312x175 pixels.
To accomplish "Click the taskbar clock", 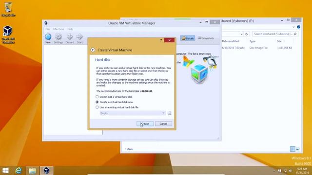I will click(302, 171).
